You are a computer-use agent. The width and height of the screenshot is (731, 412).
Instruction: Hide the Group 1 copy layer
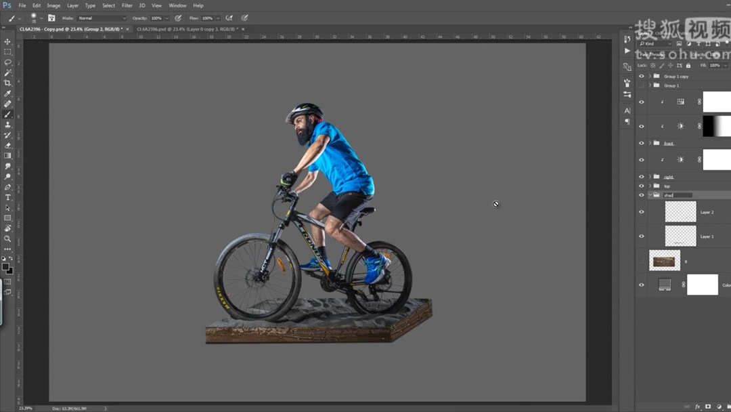point(640,77)
